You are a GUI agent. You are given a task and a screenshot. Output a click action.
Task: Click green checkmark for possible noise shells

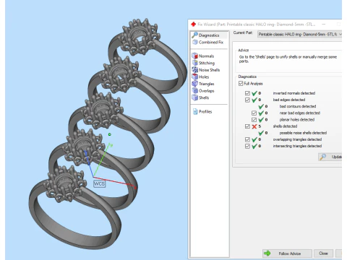[x=261, y=133]
